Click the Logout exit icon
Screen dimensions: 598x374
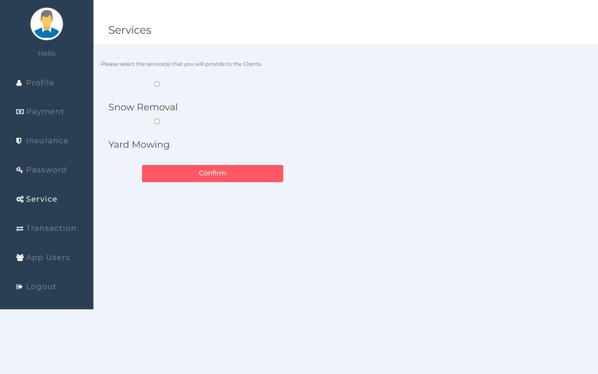click(19, 287)
